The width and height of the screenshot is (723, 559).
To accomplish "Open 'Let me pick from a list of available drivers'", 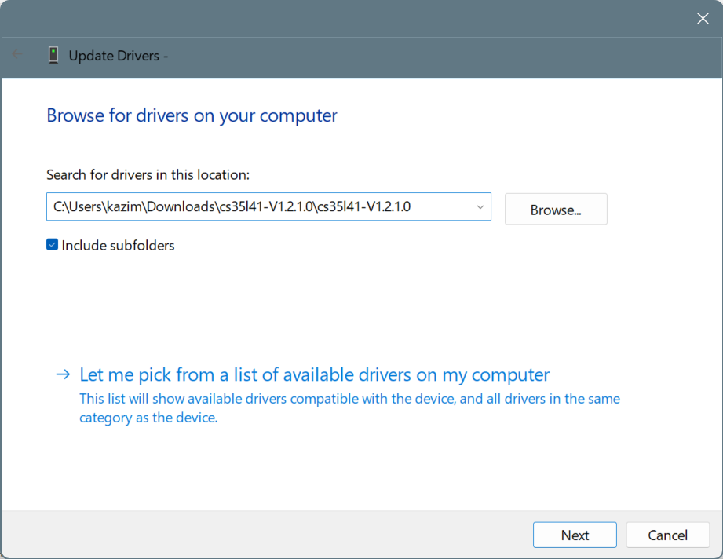I will [313, 374].
